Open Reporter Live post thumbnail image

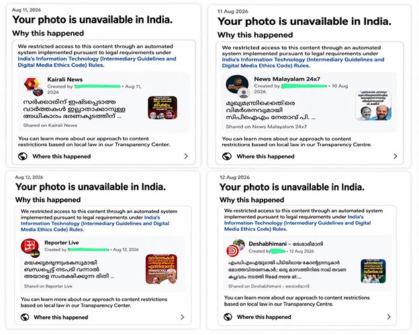161,269
